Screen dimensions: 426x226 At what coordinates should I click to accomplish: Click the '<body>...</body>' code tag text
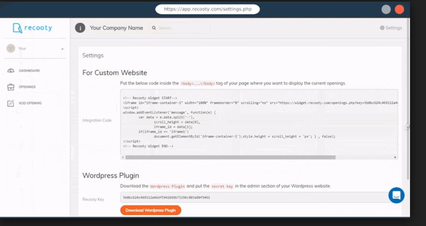click(198, 83)
